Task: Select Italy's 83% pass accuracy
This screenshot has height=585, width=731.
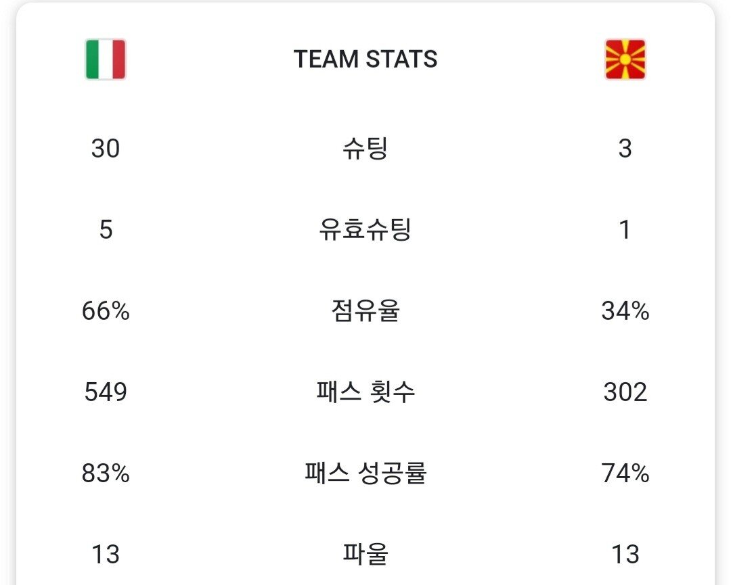Action: click(106, 473)
